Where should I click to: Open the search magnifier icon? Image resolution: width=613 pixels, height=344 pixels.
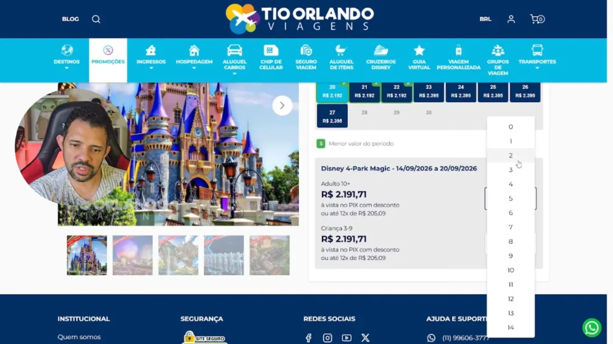[96, 19]
